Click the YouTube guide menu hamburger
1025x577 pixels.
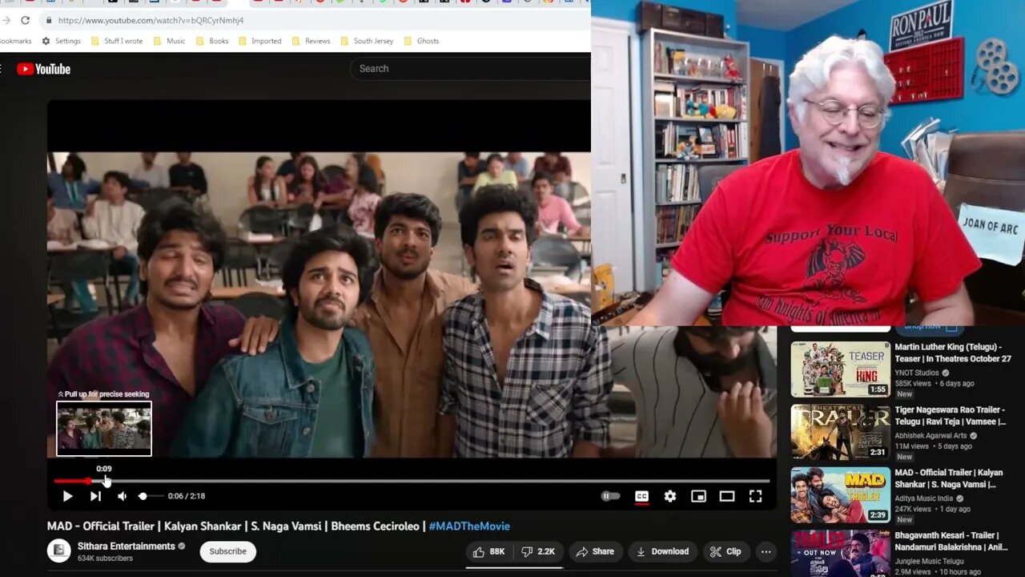[x=2, y=69]
